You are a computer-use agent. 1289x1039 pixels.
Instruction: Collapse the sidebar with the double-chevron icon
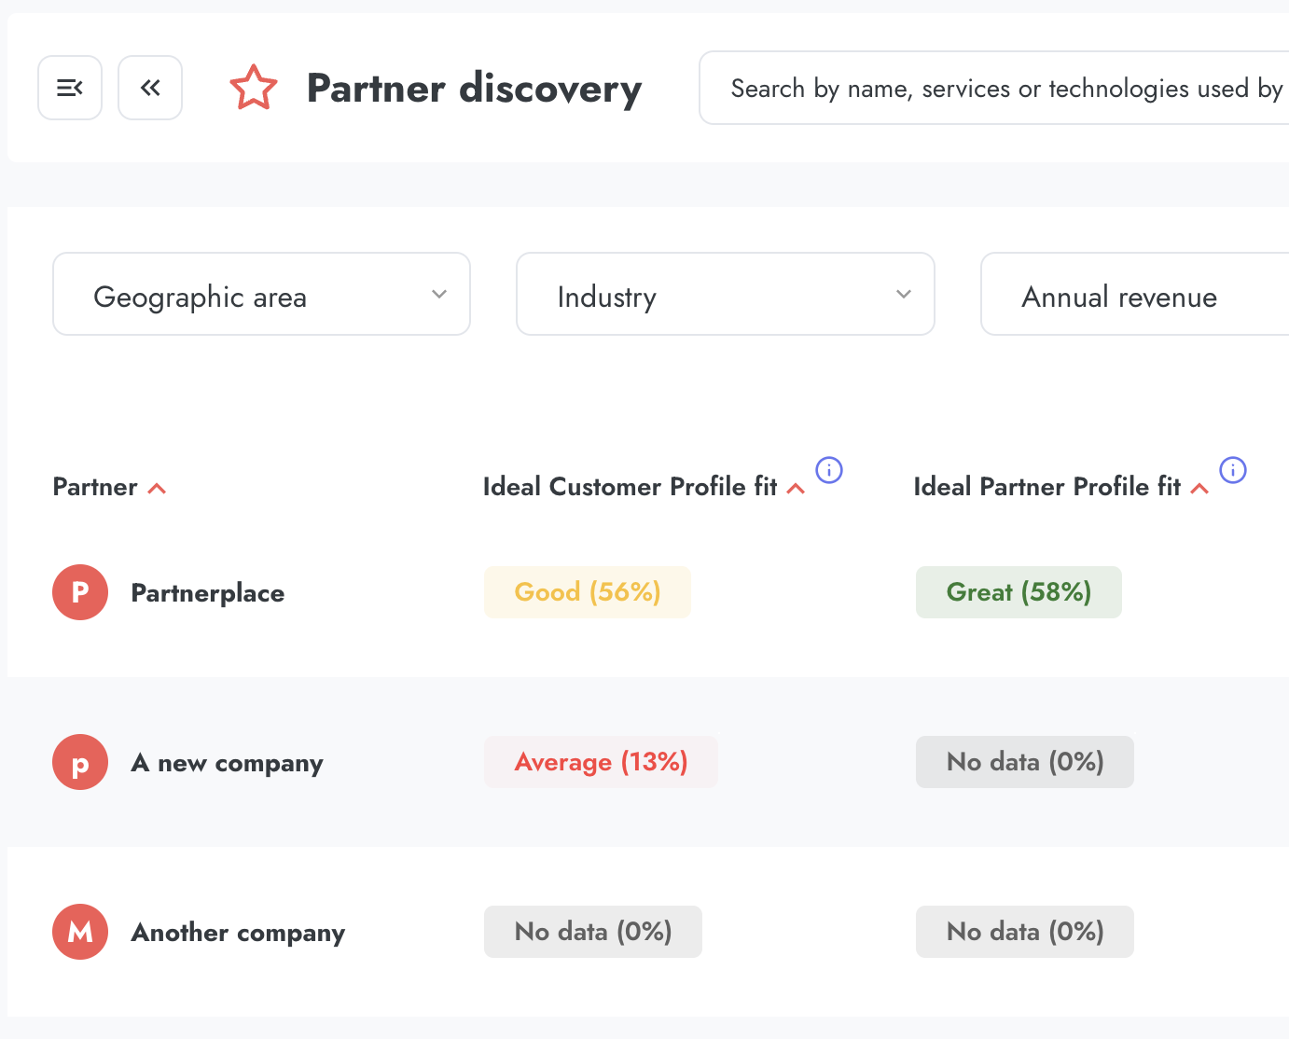click(x=150, y=87)
